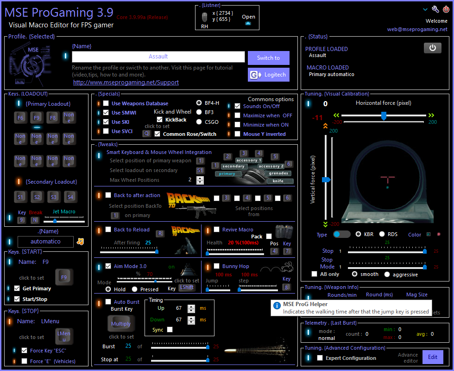
Task: Click the LShift key for Aim Mode
Action: [x=187, y=287]
